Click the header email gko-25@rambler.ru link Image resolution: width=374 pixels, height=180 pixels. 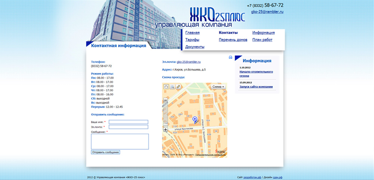[x=267, y=12]
